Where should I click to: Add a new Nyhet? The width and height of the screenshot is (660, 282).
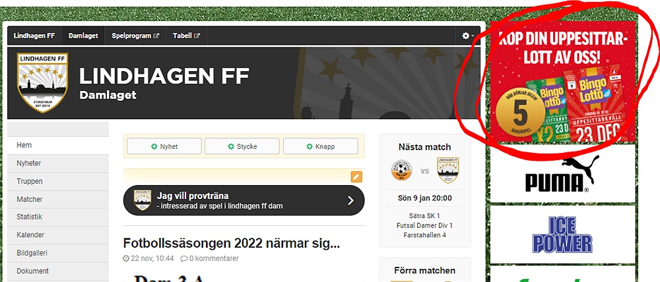[x=164, y=146]
